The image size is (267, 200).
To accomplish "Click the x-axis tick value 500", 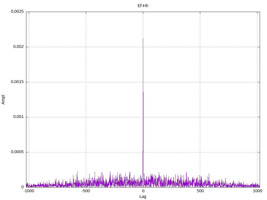I will [x=200, y=191].
